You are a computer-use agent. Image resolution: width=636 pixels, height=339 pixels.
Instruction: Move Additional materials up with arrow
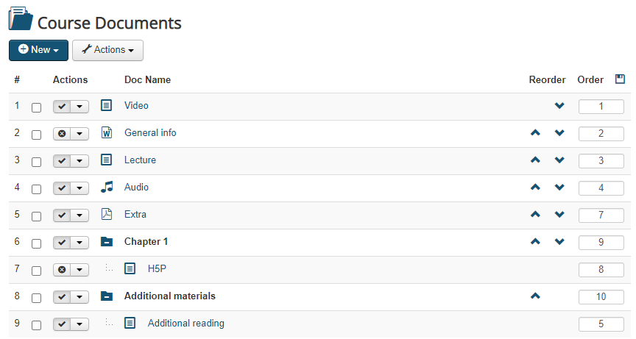point(535,296)
